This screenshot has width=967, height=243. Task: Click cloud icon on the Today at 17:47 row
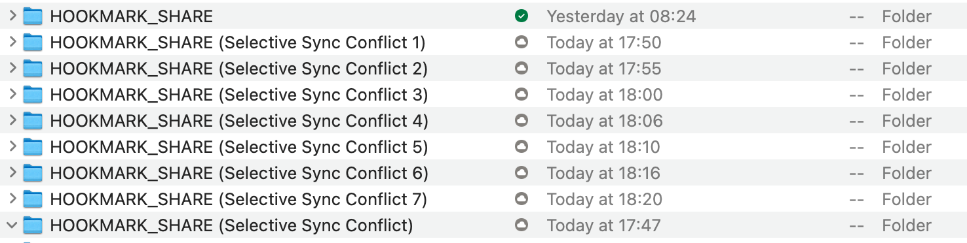click(521, 225)
